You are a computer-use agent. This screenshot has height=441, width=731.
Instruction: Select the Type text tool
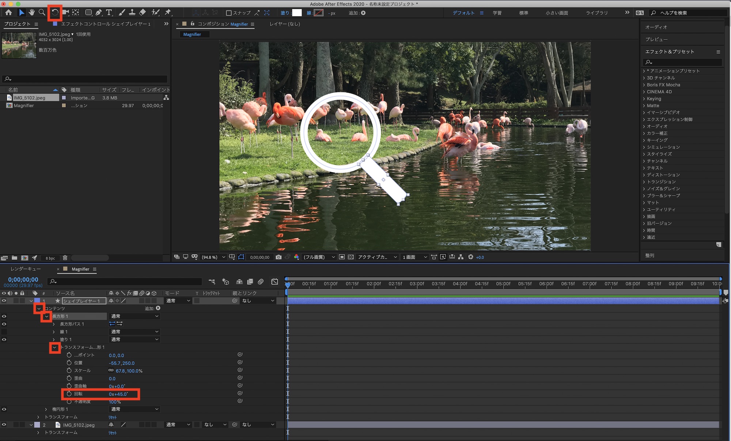pos(109,12)
